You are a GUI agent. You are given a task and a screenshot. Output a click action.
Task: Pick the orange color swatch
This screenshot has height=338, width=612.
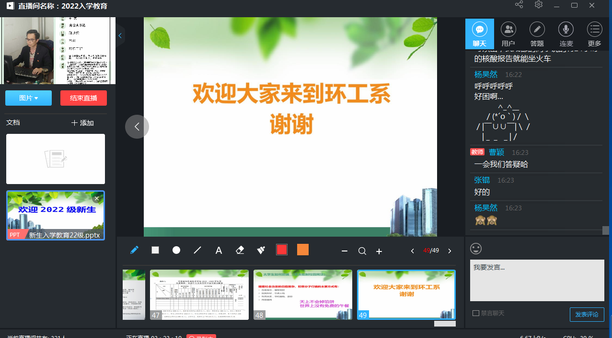(303, 250)
